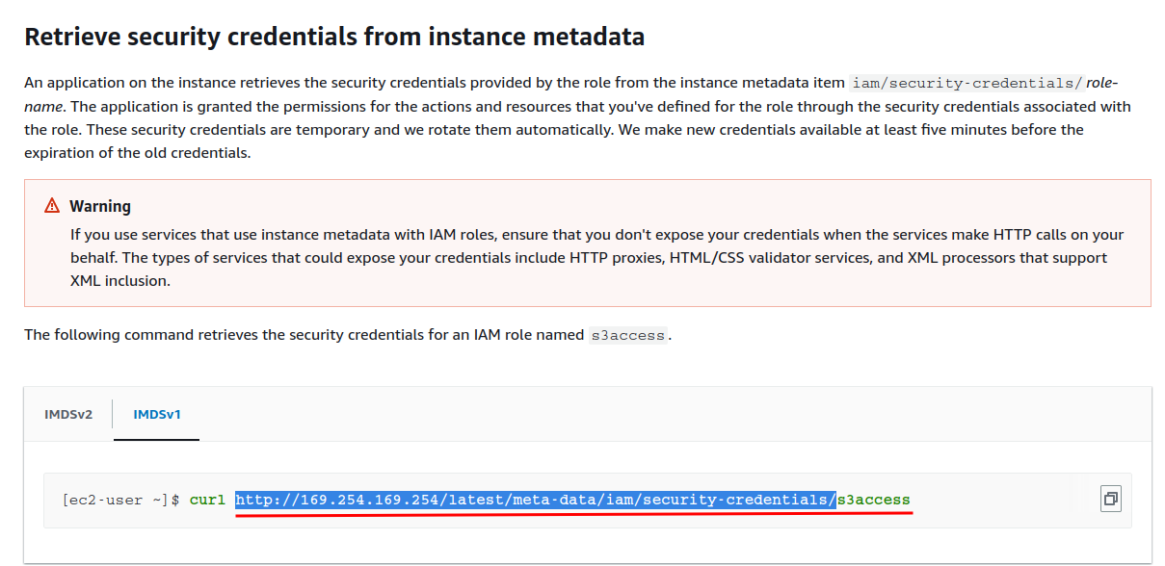Click the italic role-name text
1165x566 pixels.
(x=1101, y=83)
